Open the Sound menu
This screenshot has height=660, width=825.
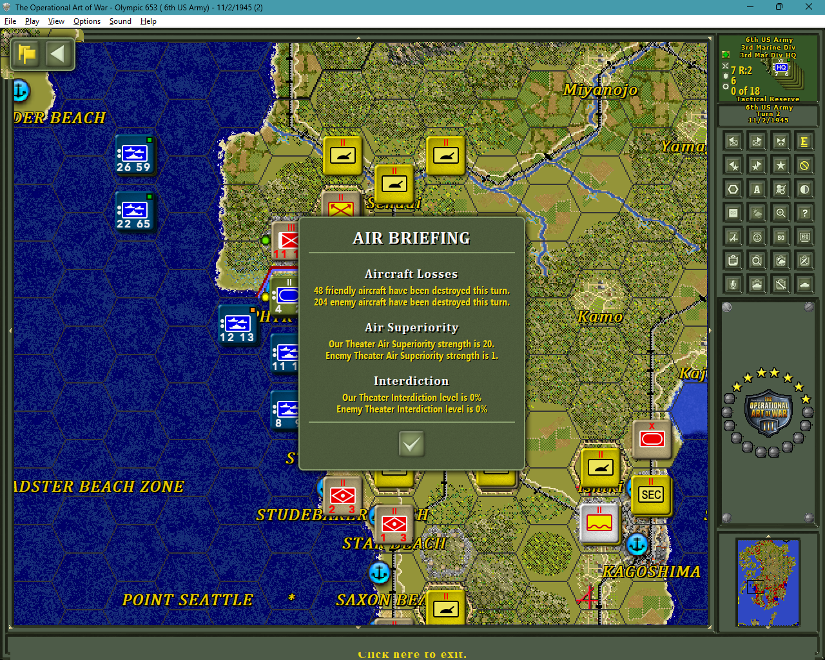(120, 21)
